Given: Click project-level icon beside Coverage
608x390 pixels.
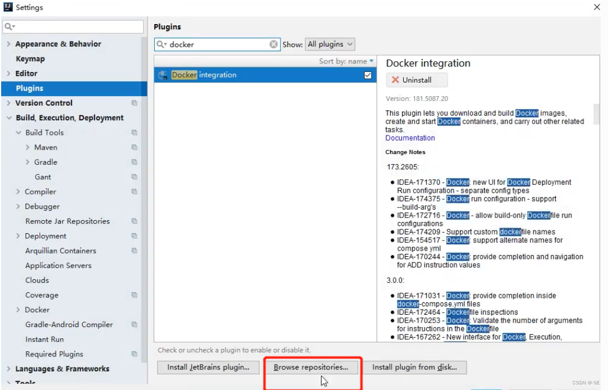Looking at the screenshot, I should [x=134, y=295].
